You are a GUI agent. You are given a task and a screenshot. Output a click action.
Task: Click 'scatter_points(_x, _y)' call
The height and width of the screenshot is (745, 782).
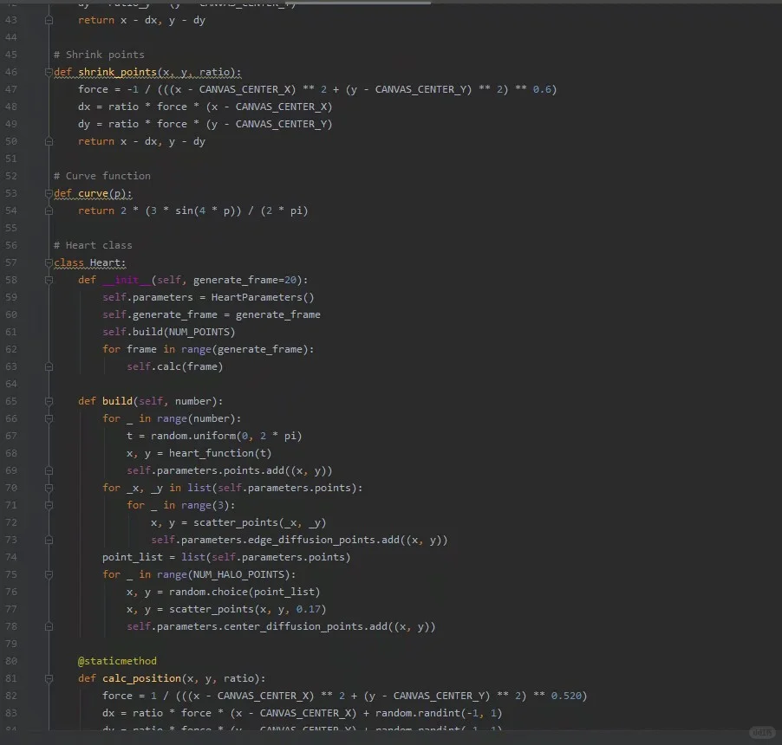pos(259,522)
